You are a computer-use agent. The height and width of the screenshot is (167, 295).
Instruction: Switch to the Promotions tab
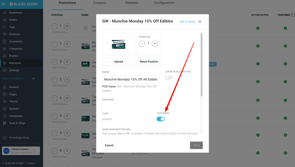pyautogui.click(x=67, y=3)
